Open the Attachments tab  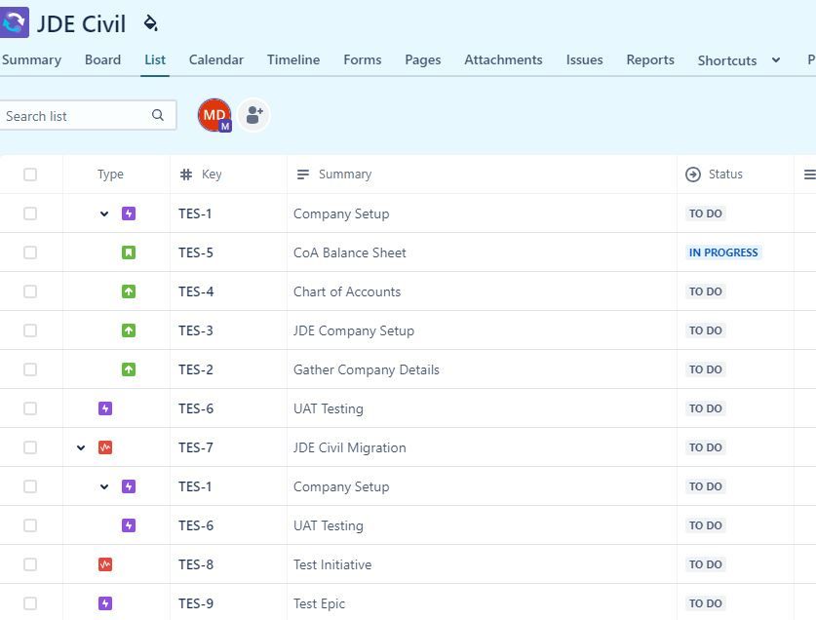coord(503,59)
